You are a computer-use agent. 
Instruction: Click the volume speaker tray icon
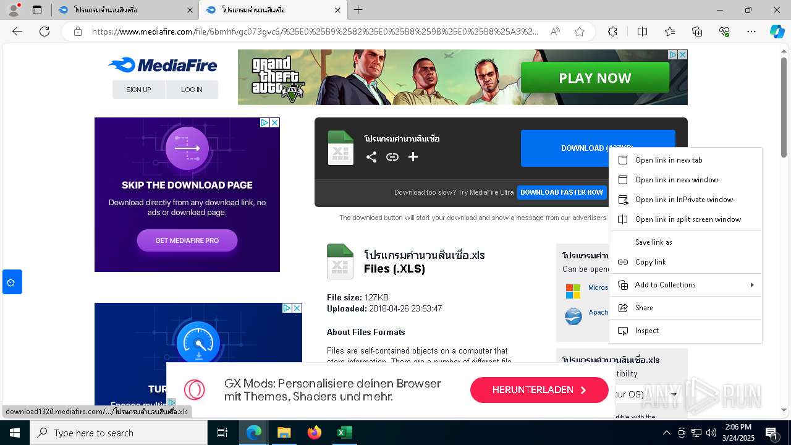tap(711, 433)
